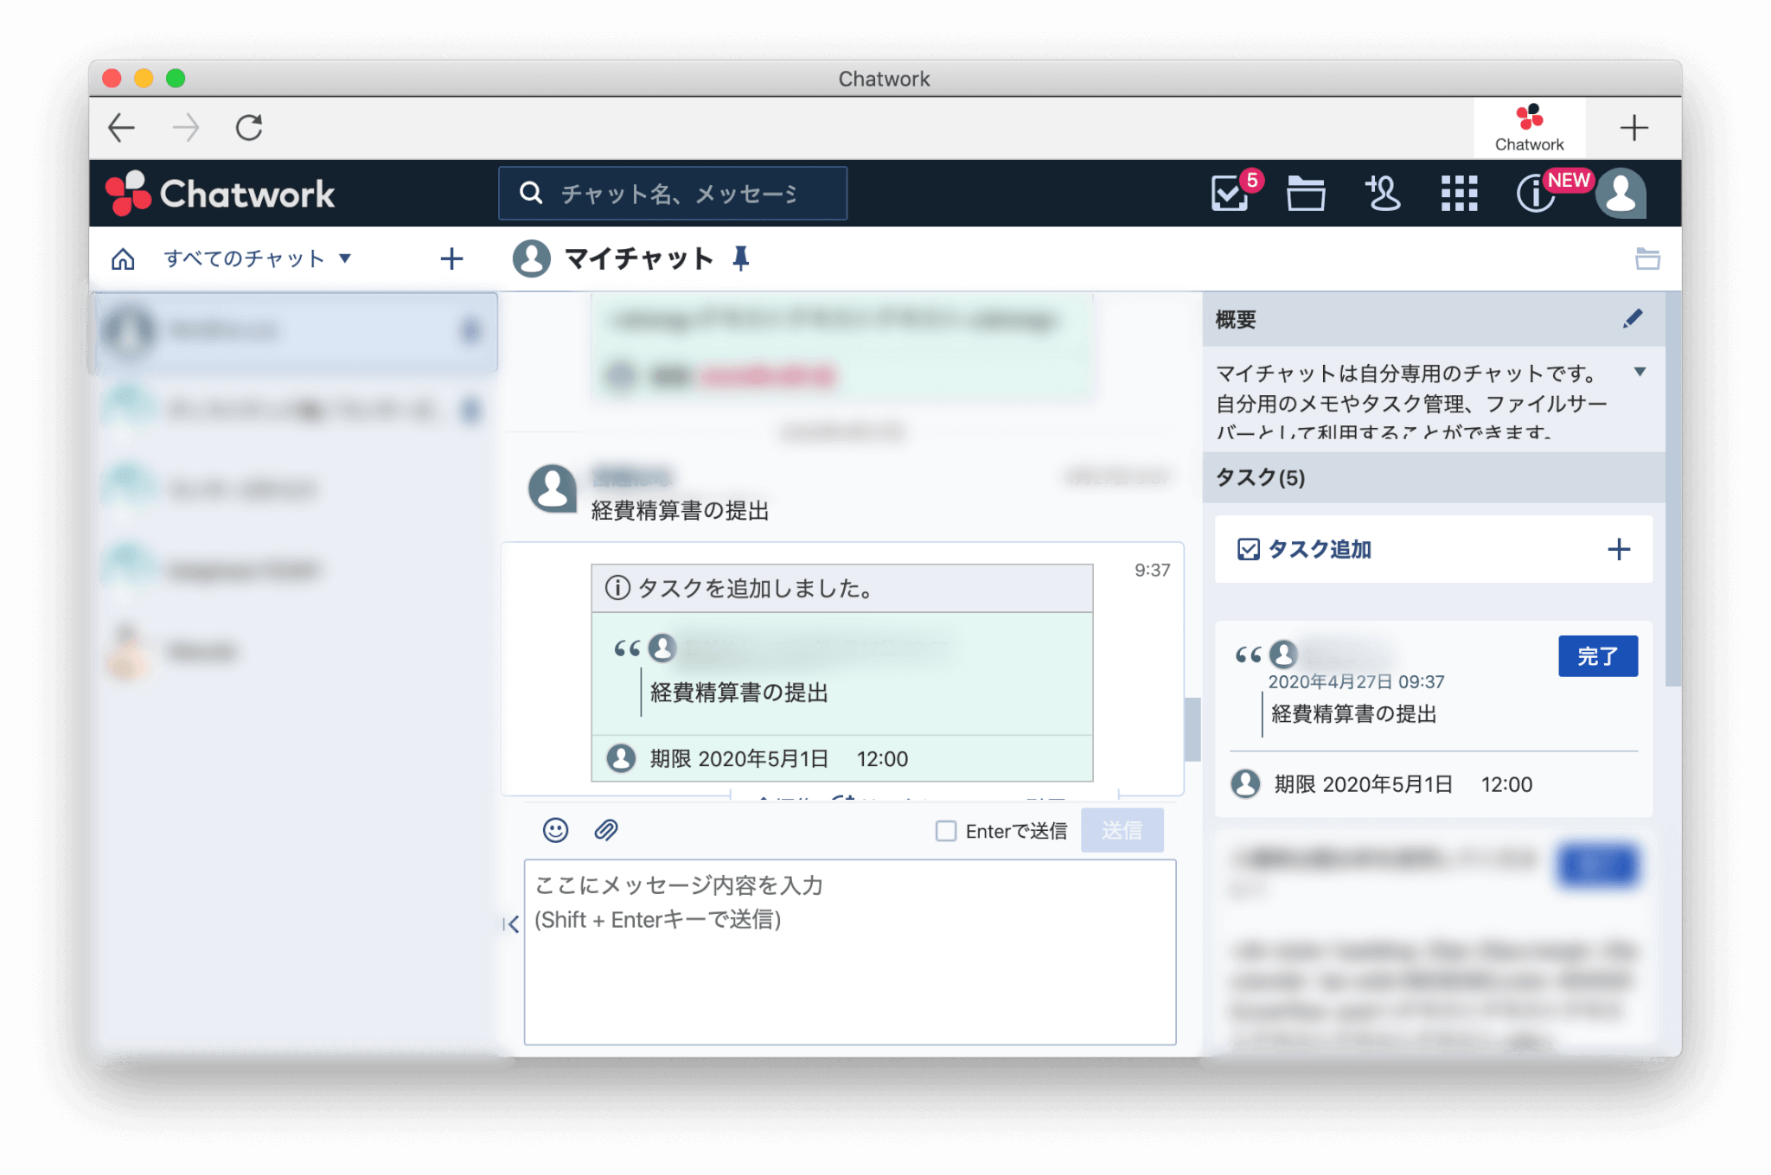This screenshot has width=1771, height=1175.
Task: Switch to the Chatwork tab
Action: coord(1529,128)
